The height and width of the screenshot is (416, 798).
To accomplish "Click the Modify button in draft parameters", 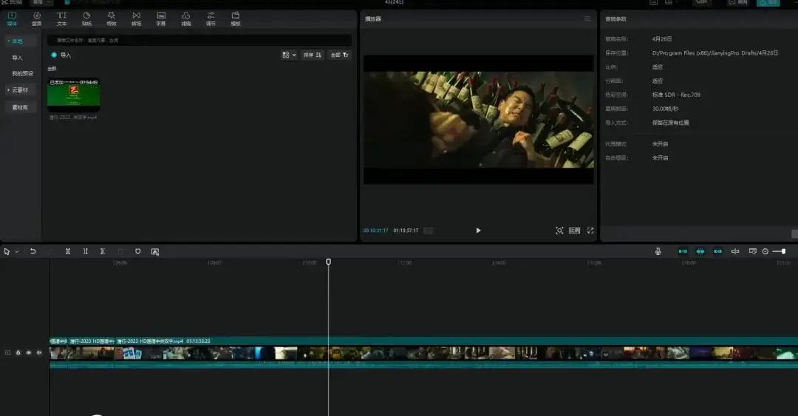I will (x=794, y=233).
